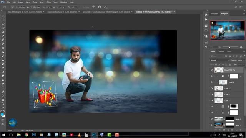Click zoom in mountains icon in Navigator
Viewport: 246px width, 138px height.
241,47
